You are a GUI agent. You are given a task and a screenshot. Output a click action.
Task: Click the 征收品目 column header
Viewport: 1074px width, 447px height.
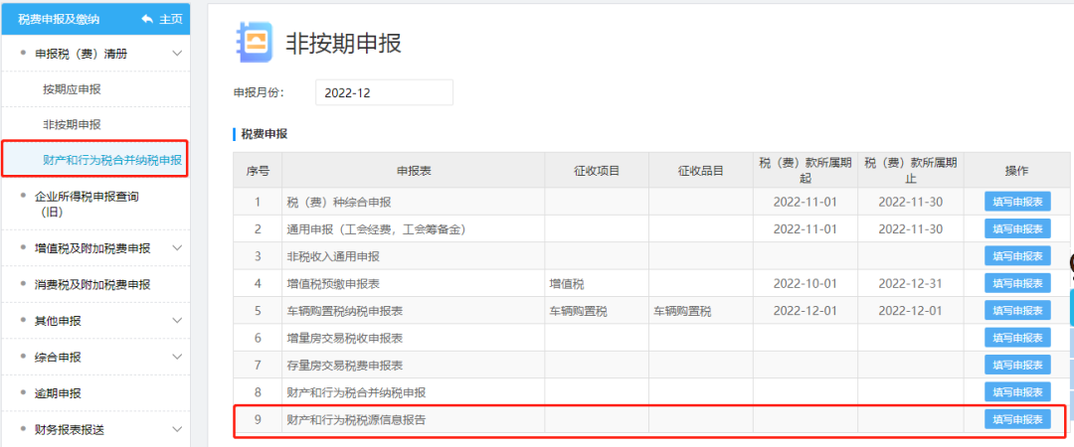tap(701, 171)
